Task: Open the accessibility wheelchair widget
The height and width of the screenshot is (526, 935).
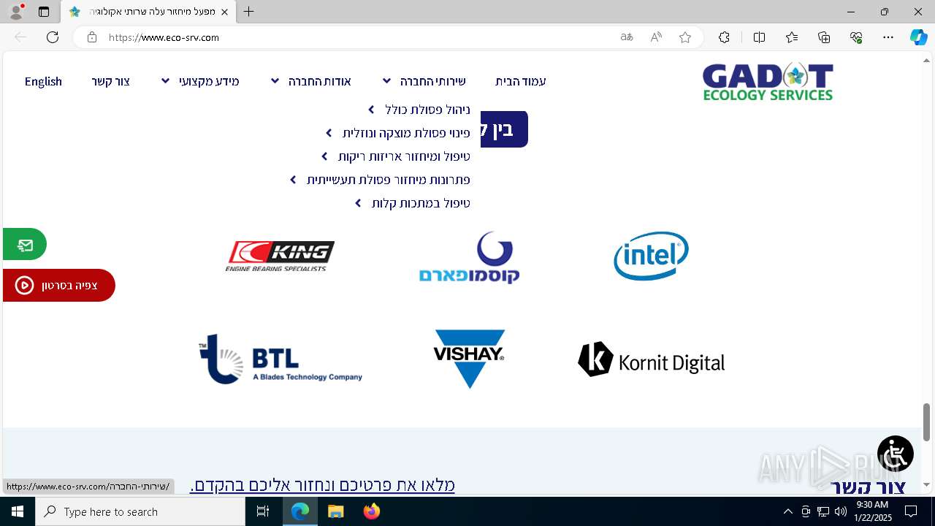Action: click(896, 454)
